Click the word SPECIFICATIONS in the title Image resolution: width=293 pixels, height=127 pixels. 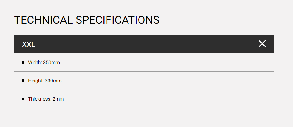tap(118, 20)
